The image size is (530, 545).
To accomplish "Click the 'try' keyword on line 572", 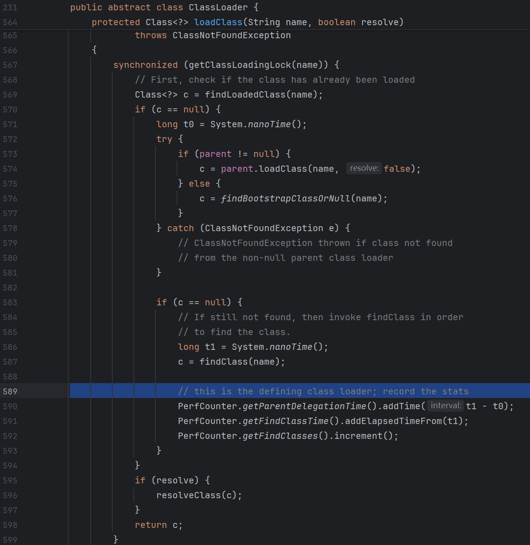I will click(164, 139).
